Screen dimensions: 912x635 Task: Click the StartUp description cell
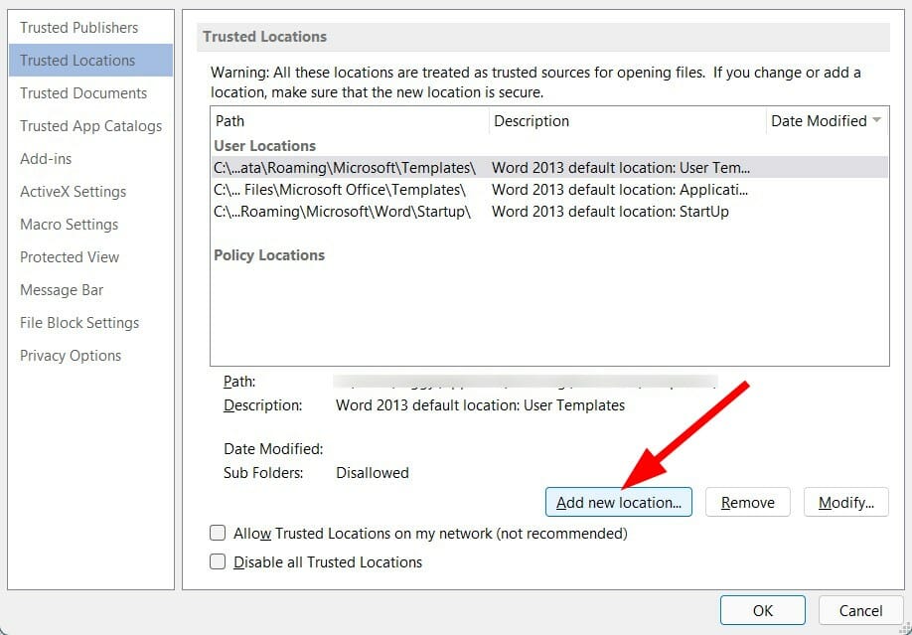point(610,212)
